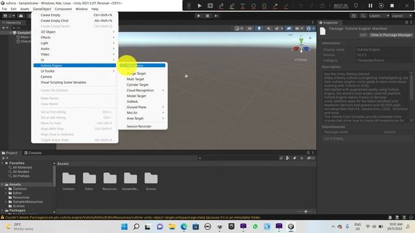Open the Edit menu
The width and height of the screenshot is (415, 233).
click(x=14, y=9)
